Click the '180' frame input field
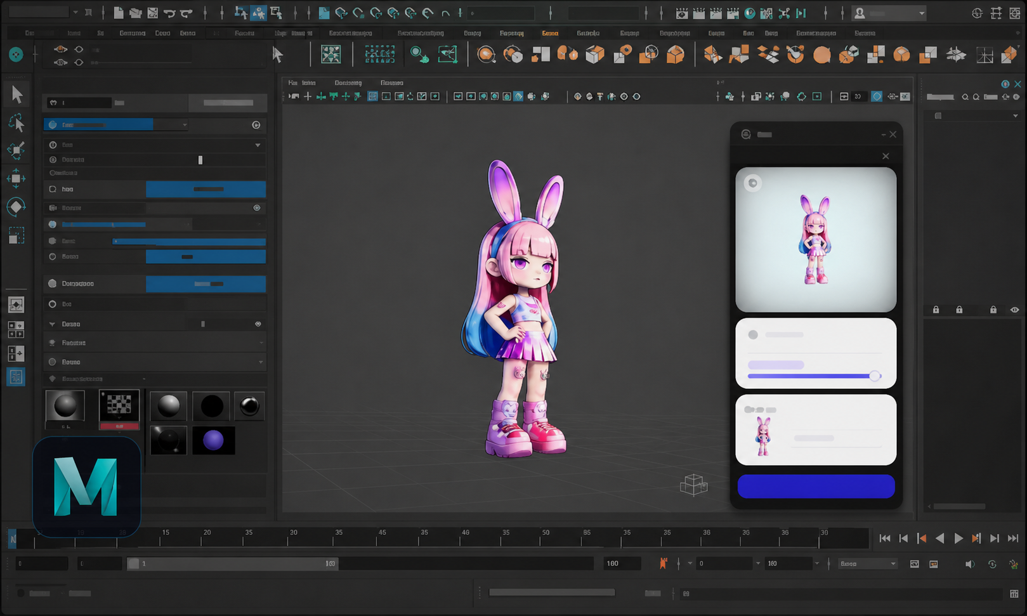The width and height of the screenshot is (1027, 616). [x=621, y=563]
